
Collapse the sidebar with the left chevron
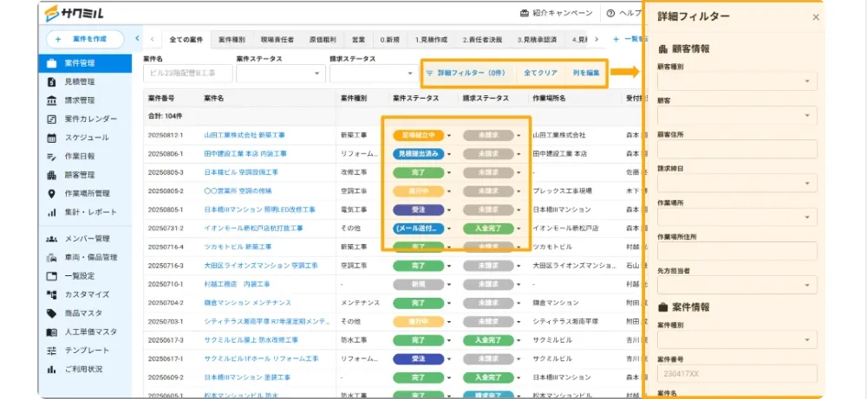pyautogui.click(x=137, y=39)
